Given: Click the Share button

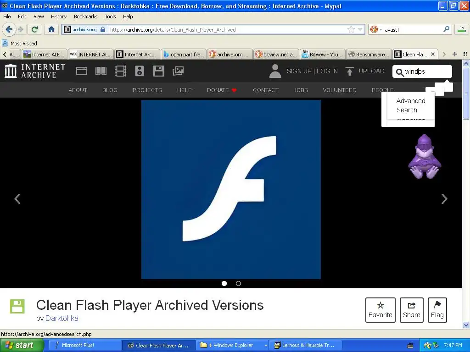Looking at the screenshot, I should (x=412, y=310).
